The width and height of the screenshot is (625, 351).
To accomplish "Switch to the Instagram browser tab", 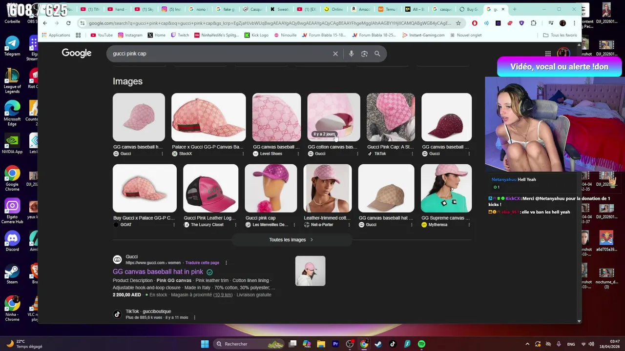I will point(171,9).
